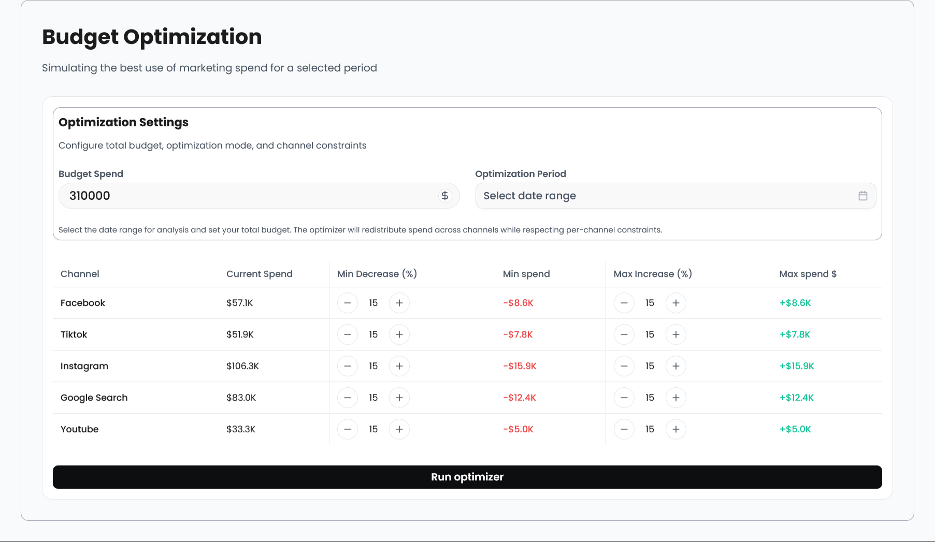The height and width of the screenshot is (542, 935).
Task: Increase Instagram Min Decrease percentage
Action: point(399,366)
